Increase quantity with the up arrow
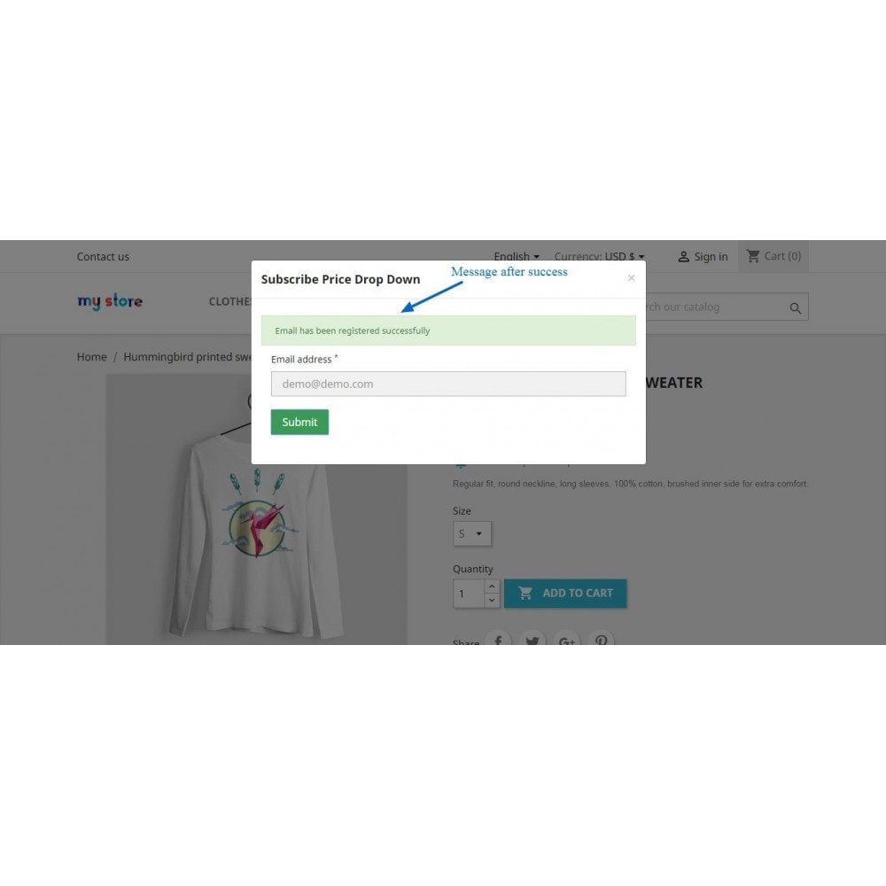886x886 pixels. point(492,587)
